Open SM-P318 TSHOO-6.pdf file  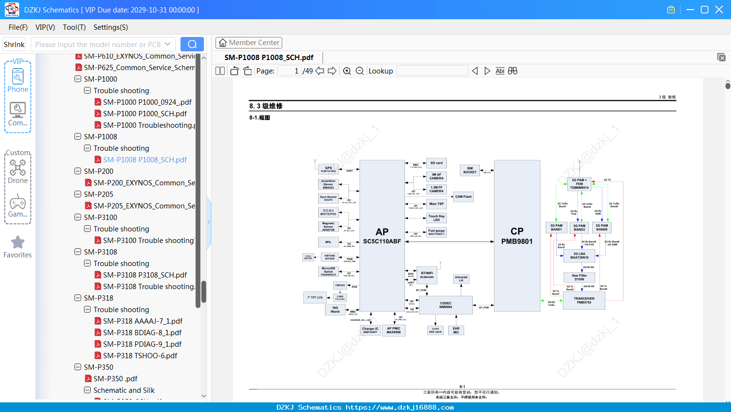[140, 355]
